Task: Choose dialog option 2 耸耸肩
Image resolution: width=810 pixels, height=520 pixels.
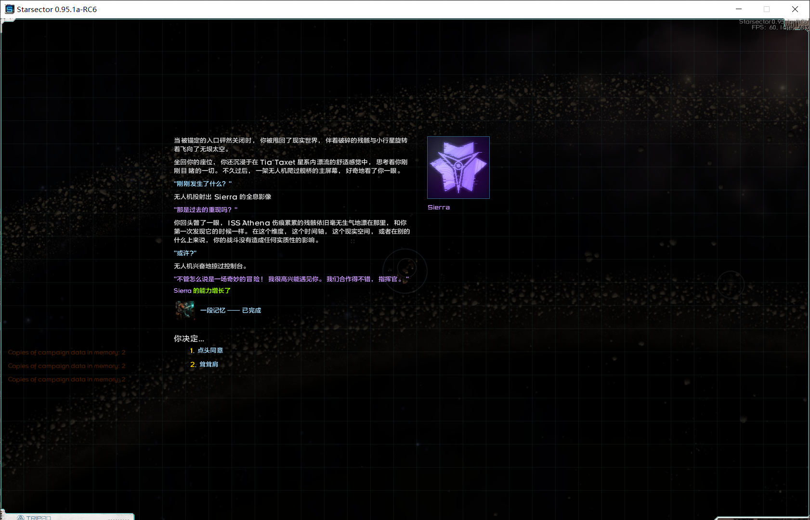Action: [209, 364]
